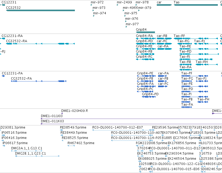
Task: Click EST IP06617.5prime
Action: [4, 146]
